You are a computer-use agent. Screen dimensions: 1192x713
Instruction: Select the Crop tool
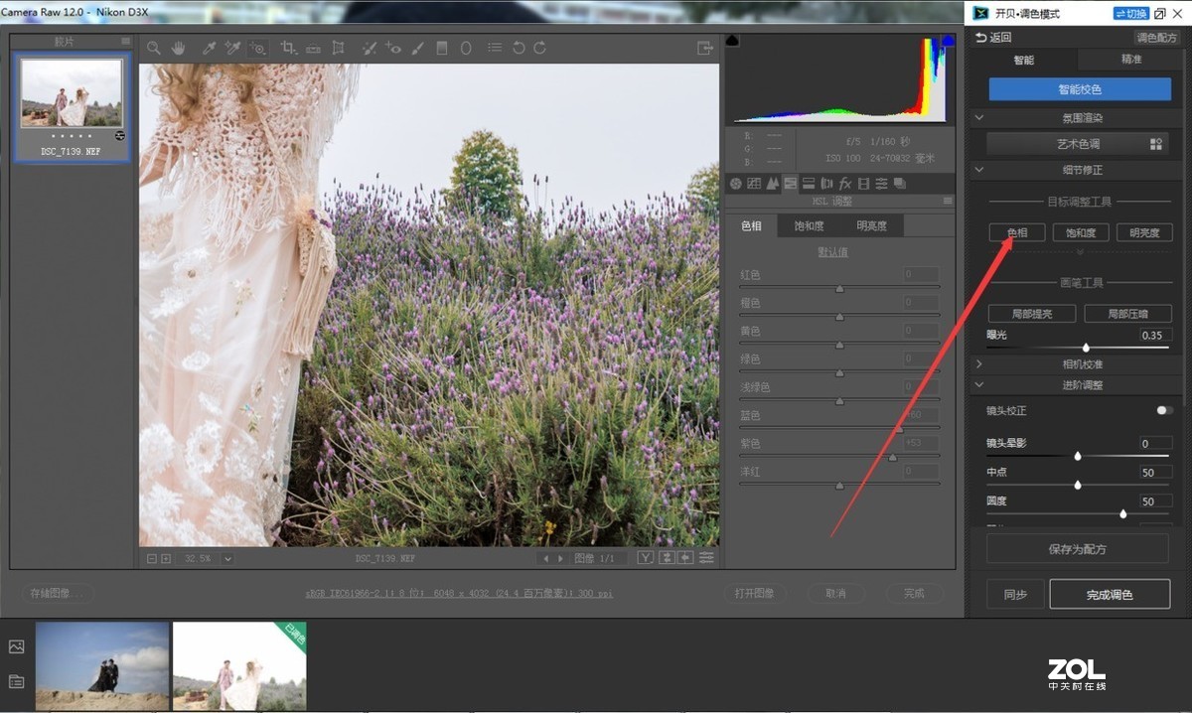[288, 48]
